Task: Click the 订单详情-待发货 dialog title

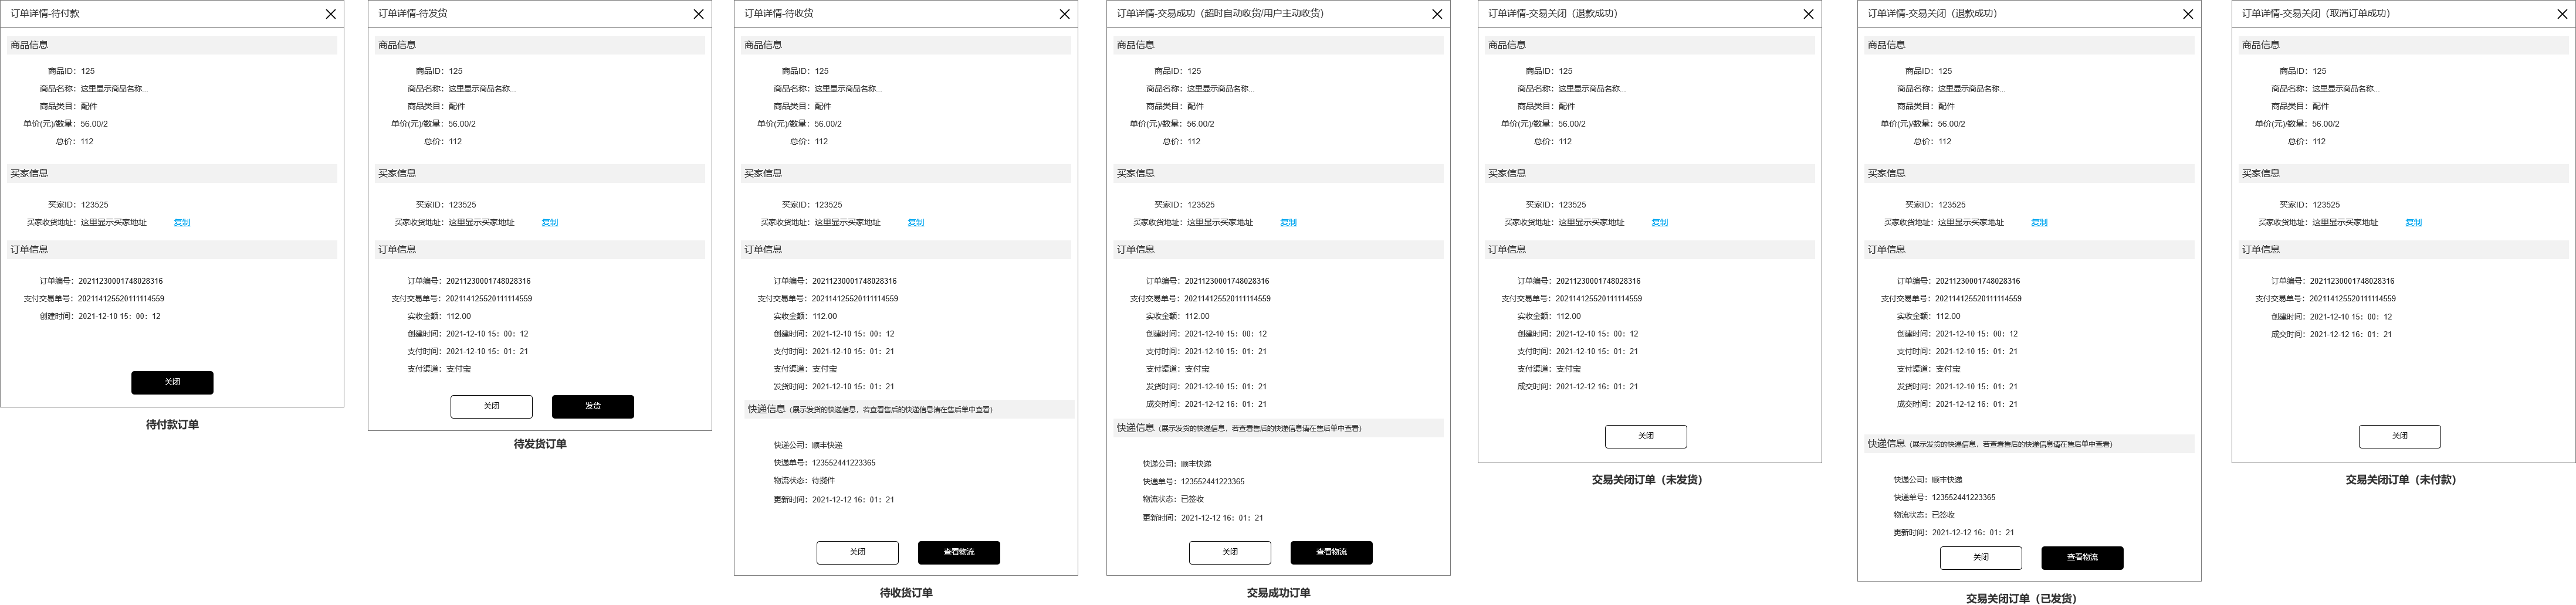Action: [x=413, y=14]
